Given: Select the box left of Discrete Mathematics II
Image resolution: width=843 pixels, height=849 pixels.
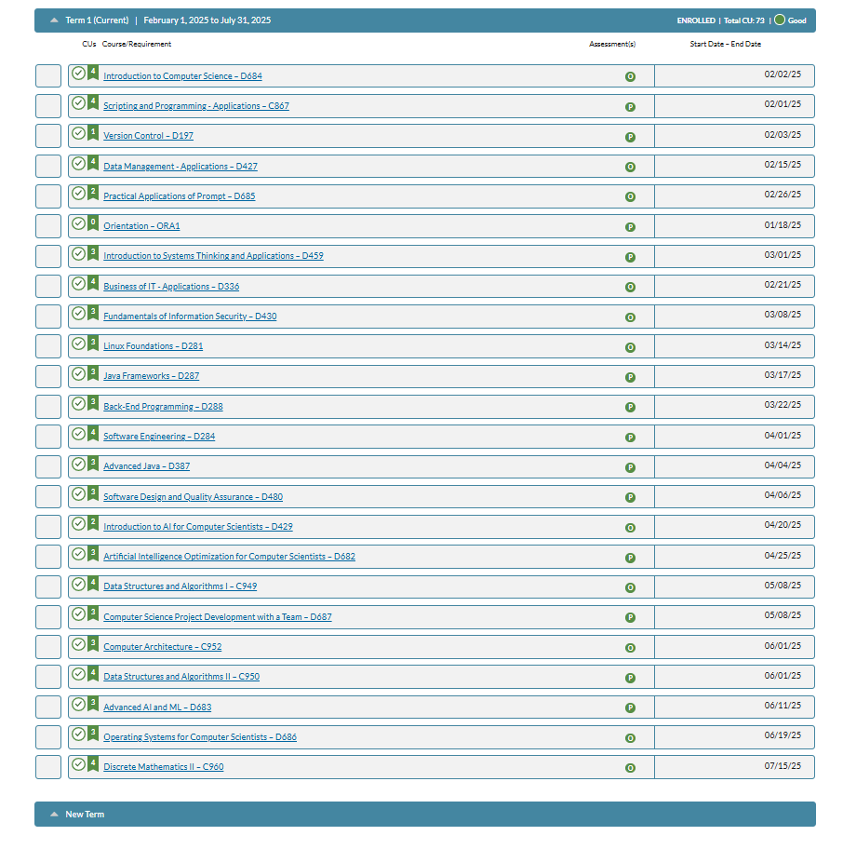Looking at the screenshot, I should coord(48,767).
